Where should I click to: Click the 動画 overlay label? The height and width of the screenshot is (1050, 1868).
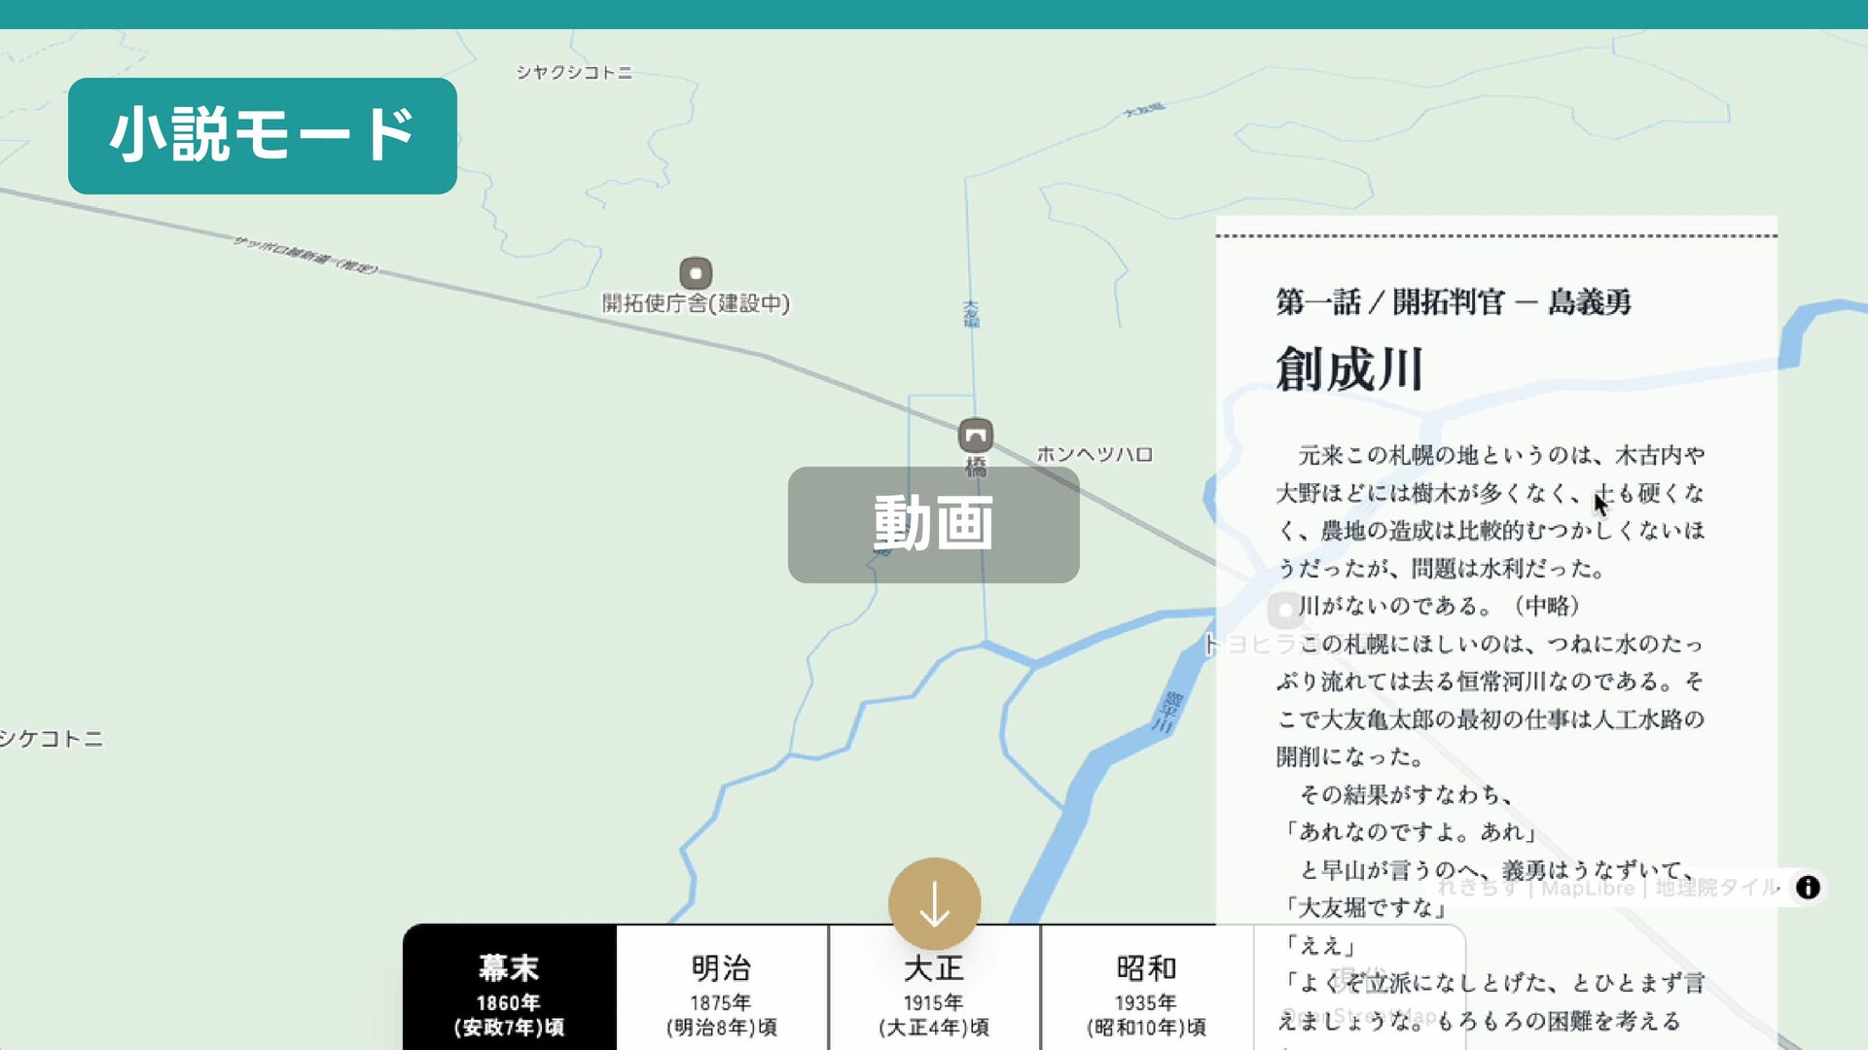933,525
